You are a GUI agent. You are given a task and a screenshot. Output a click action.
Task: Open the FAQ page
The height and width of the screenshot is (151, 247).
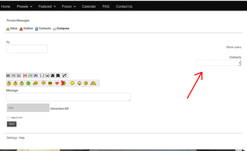(x=106, y=6)
